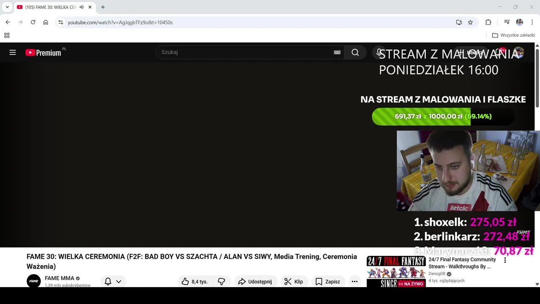Open the on-screen keyboard in search box
Image resolution: width=540 pixels, height=304 pixels.
pos(337,52)
